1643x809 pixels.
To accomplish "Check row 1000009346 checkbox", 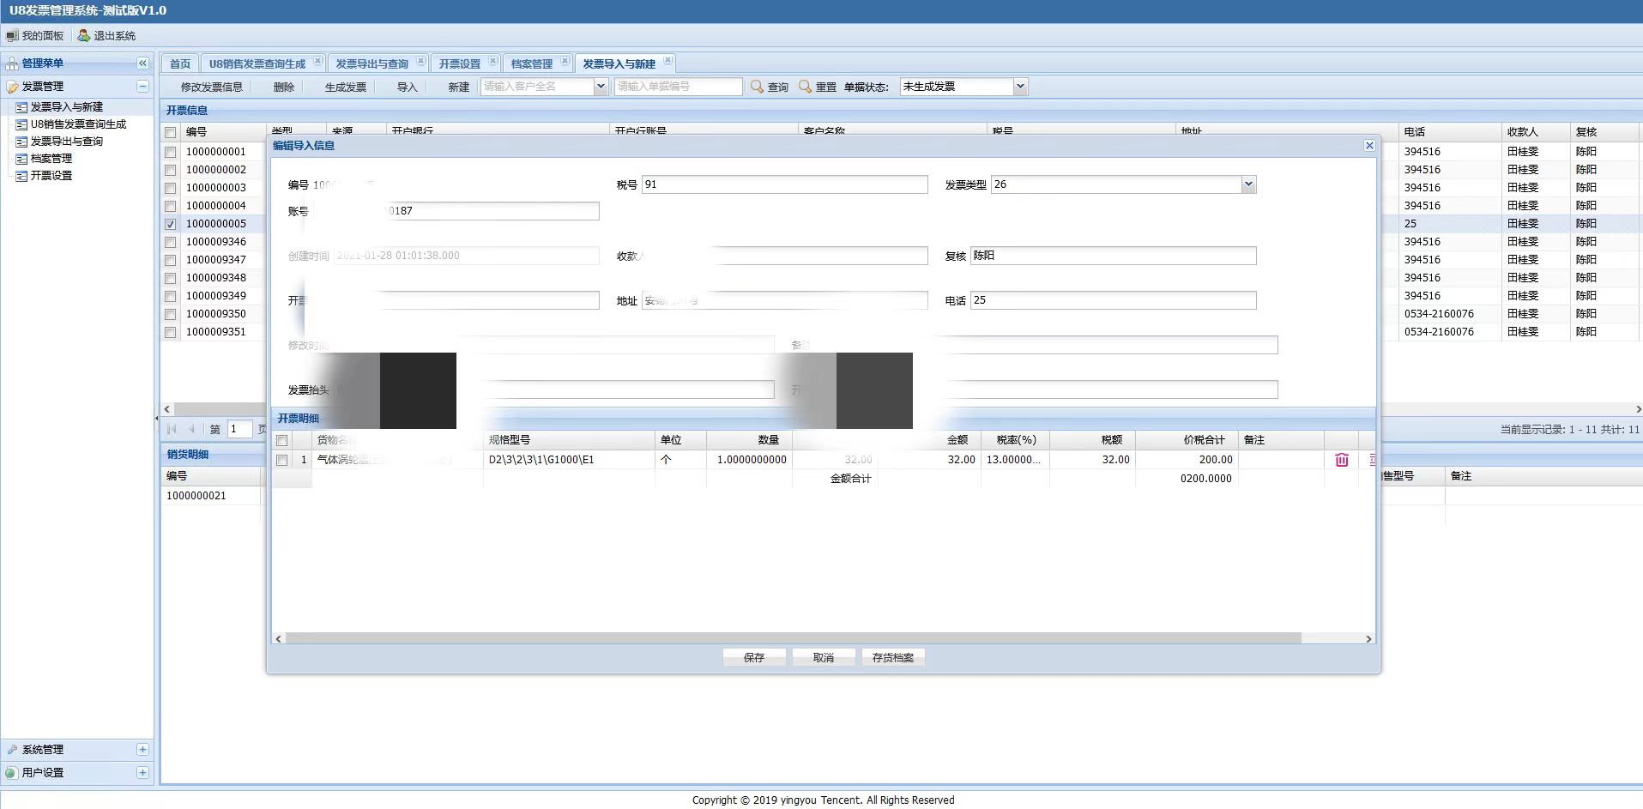I will tap(171, 242).
